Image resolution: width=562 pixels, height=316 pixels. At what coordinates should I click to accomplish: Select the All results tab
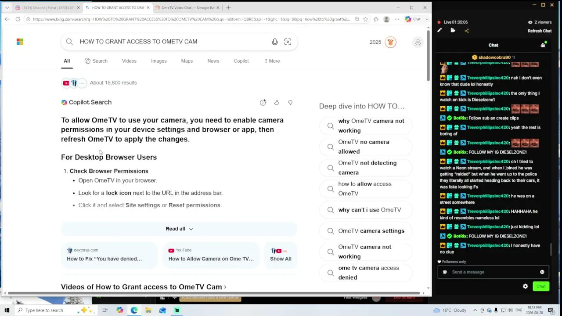tap(67, 61)
